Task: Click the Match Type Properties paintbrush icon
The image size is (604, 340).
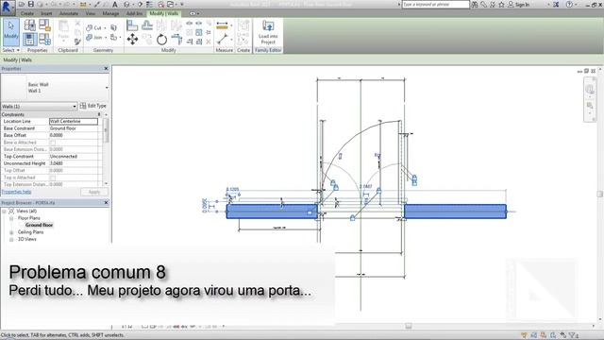Action: point(77,42)
